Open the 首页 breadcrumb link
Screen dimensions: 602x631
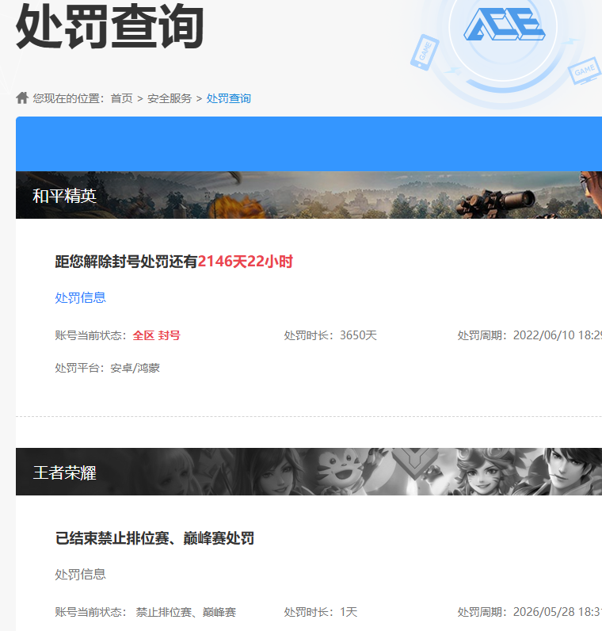121,98
